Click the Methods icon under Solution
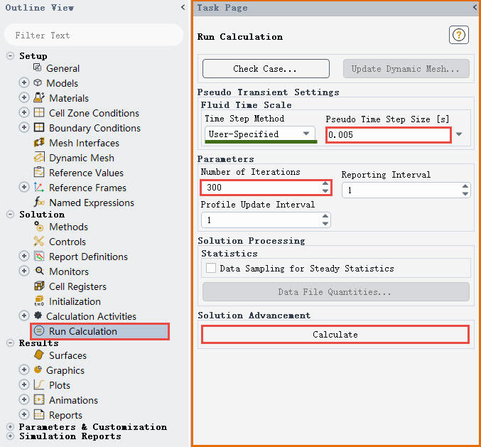481x447 pixels. pos(38,227)
